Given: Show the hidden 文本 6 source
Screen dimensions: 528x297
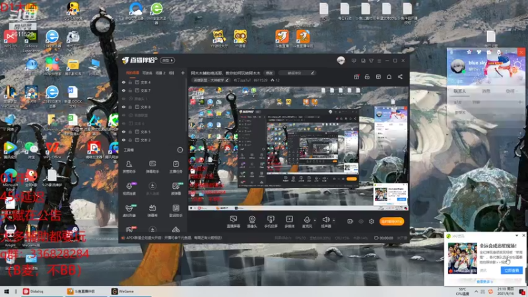Looking at the screenshot, I should [123, 123].
